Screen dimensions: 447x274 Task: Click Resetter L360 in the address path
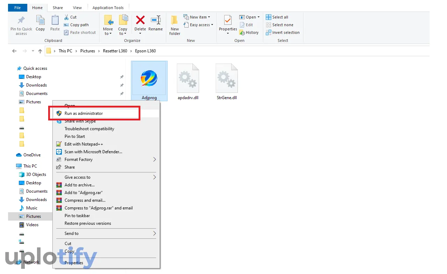pos(115,51)
